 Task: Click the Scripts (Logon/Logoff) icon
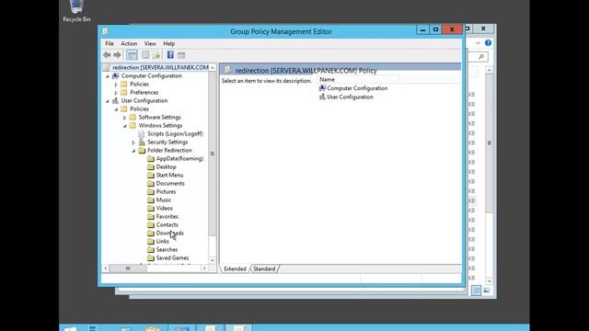142,134
